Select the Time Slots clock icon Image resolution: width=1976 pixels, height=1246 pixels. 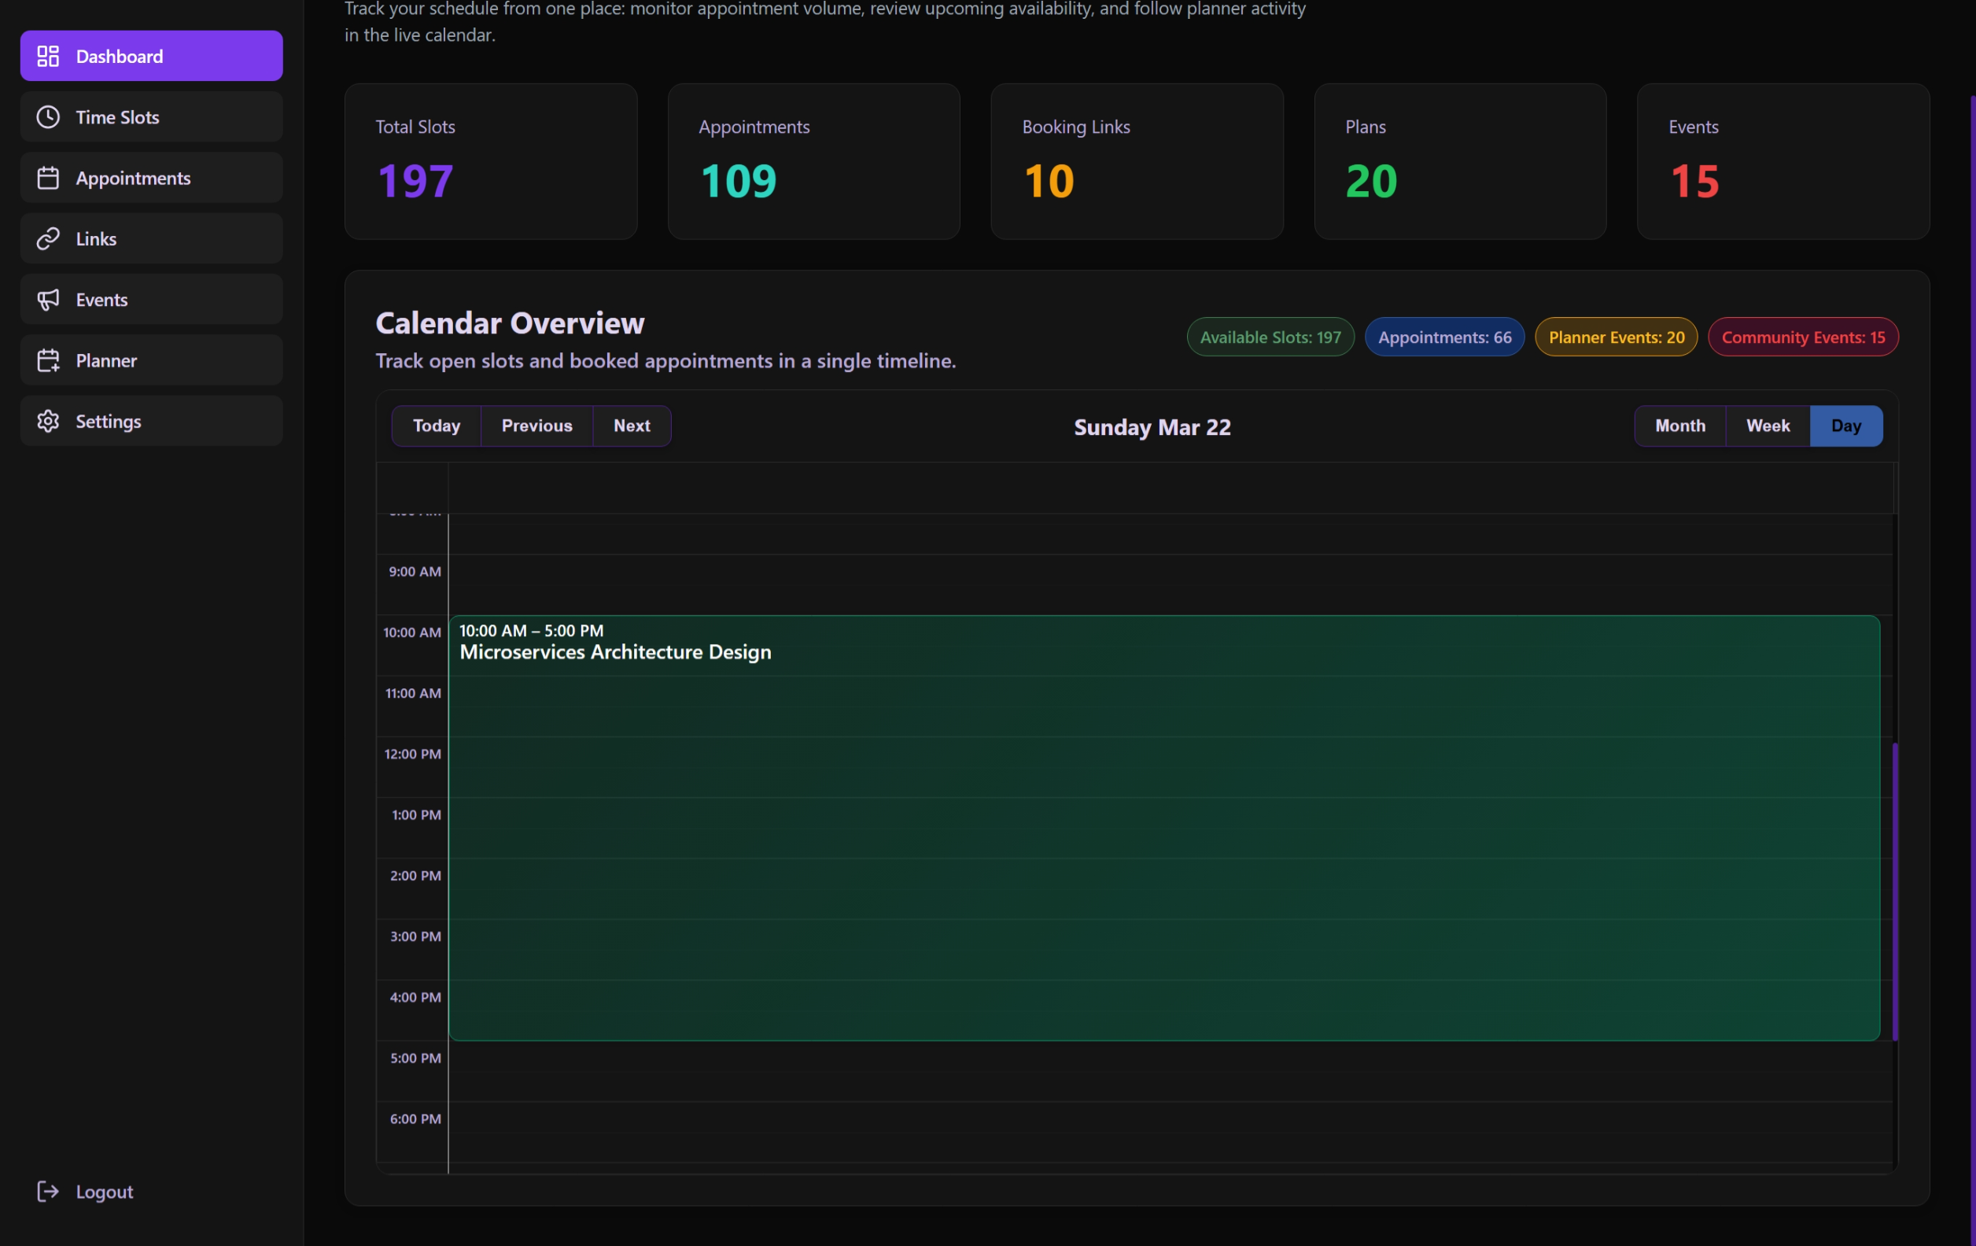pyautogui.click(x=48, y=116)
